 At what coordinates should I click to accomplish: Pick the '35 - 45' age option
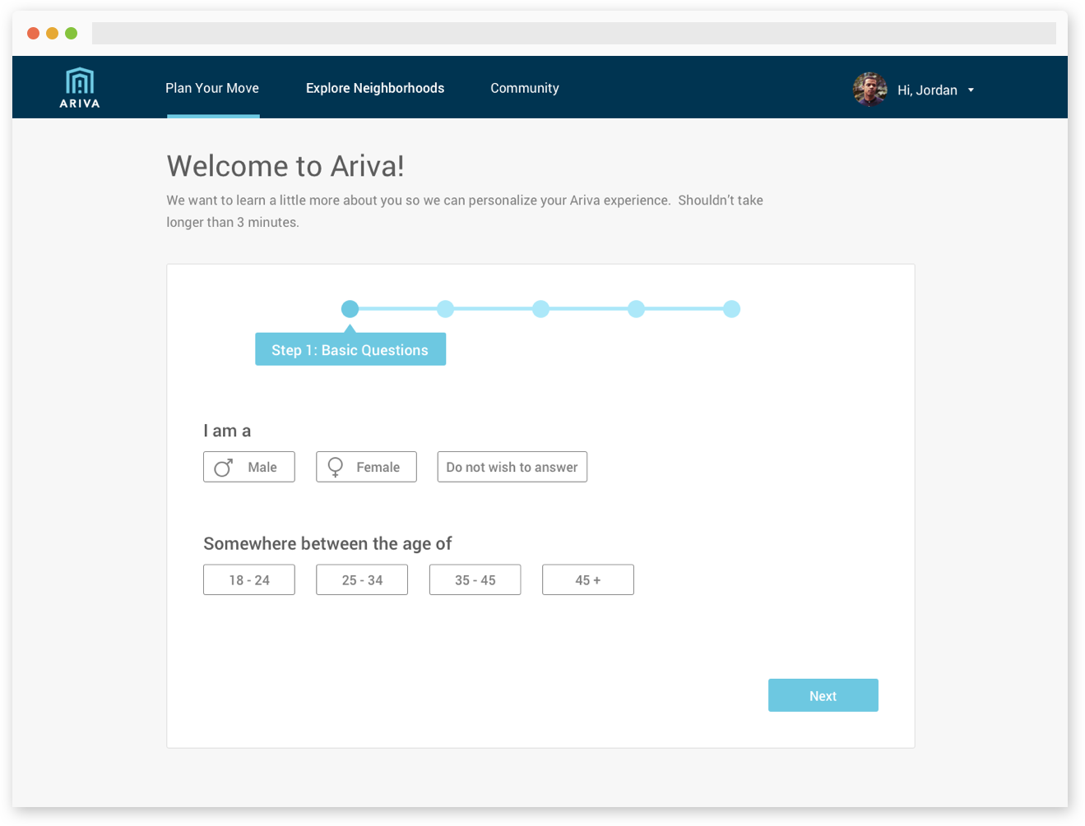point(475,579)
